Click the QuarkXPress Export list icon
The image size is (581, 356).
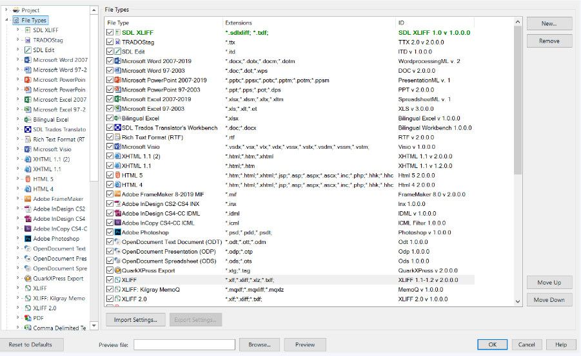point(118,270)
